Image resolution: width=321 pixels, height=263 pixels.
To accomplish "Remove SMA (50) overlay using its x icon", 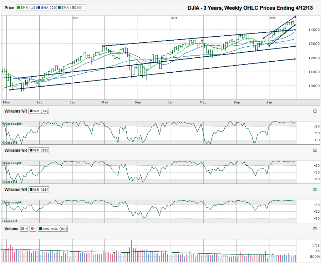I will [x=80, y=7].
